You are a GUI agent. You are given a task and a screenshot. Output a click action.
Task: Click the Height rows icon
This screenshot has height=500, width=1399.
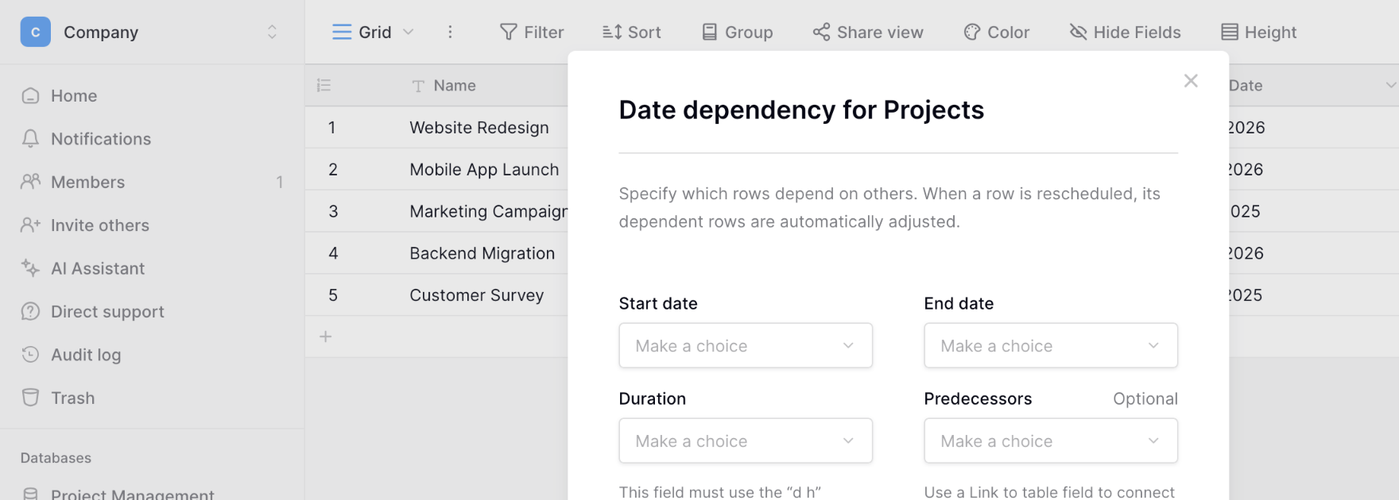(x=1229, y=33)
